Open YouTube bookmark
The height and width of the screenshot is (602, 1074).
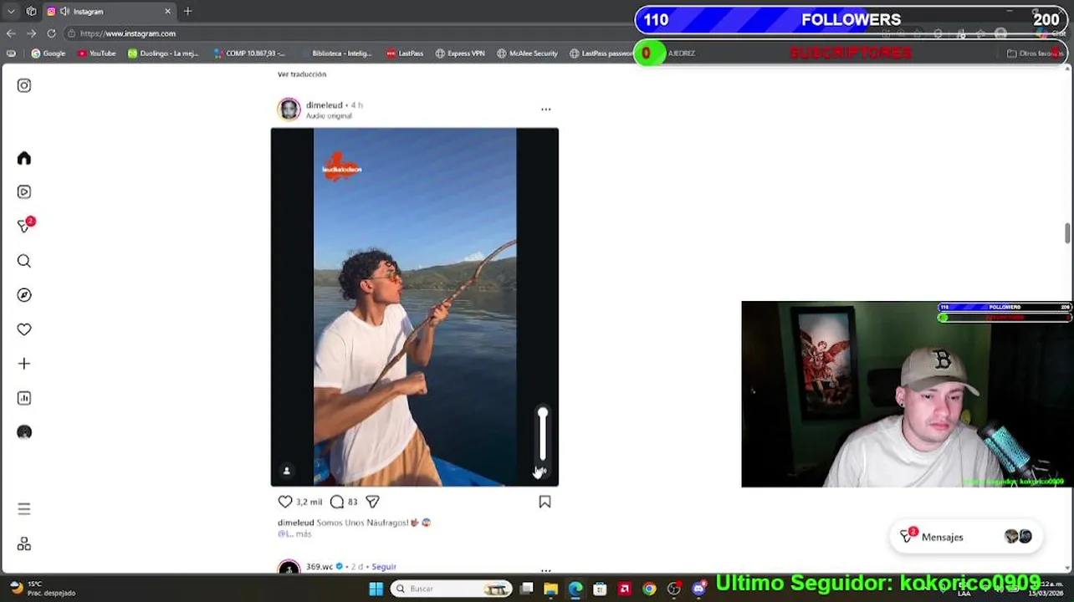[96, 54]
